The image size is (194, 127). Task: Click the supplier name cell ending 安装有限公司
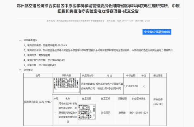[x=88, y=86]
